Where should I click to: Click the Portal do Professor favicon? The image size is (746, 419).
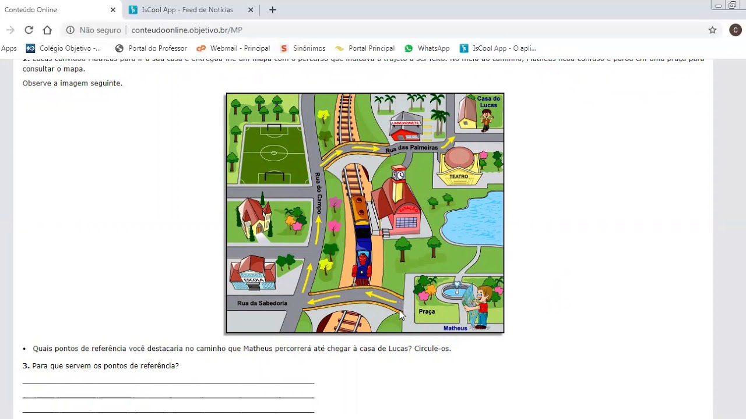pos(119,48)
